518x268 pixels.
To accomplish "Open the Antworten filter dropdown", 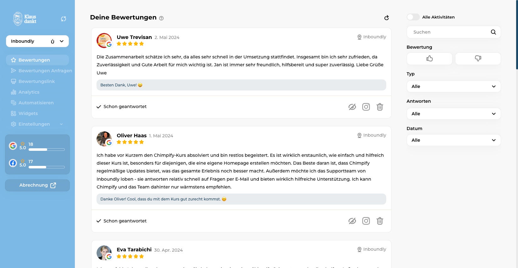I will pos(454,114).
